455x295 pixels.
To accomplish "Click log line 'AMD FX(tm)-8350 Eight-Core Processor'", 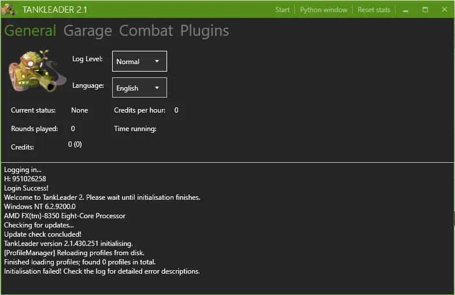I will click(x=65, y=216).
